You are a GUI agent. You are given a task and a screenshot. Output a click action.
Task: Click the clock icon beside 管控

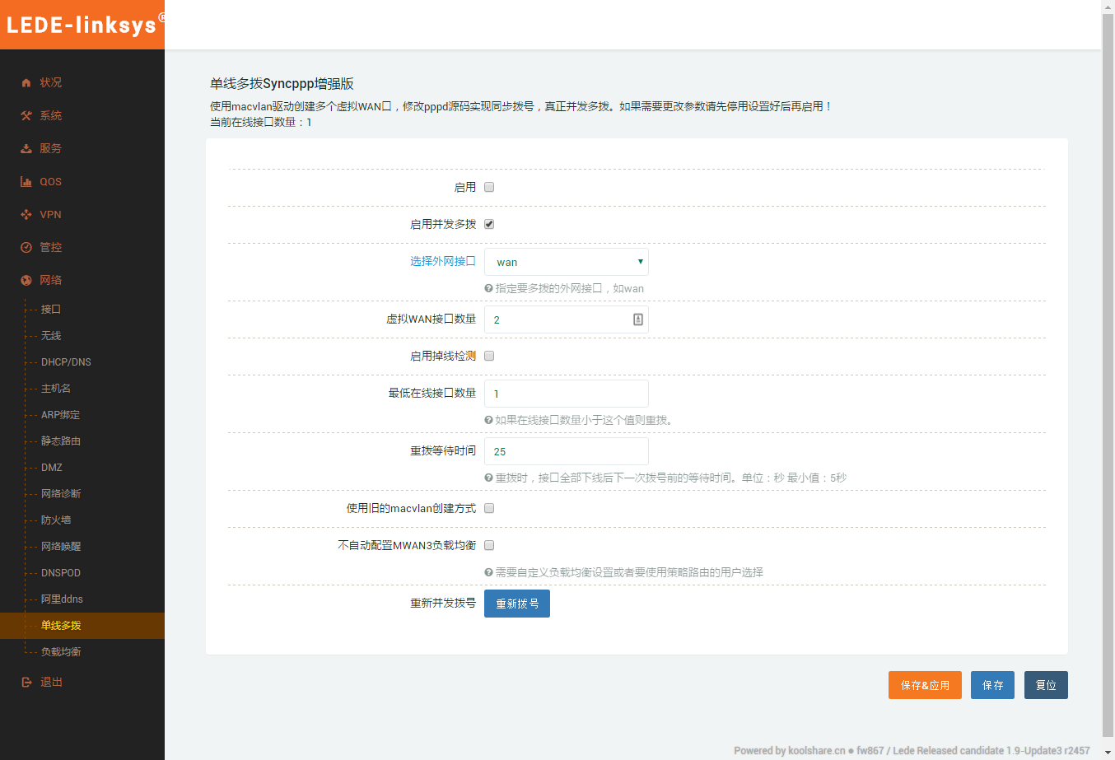(26, 248)
